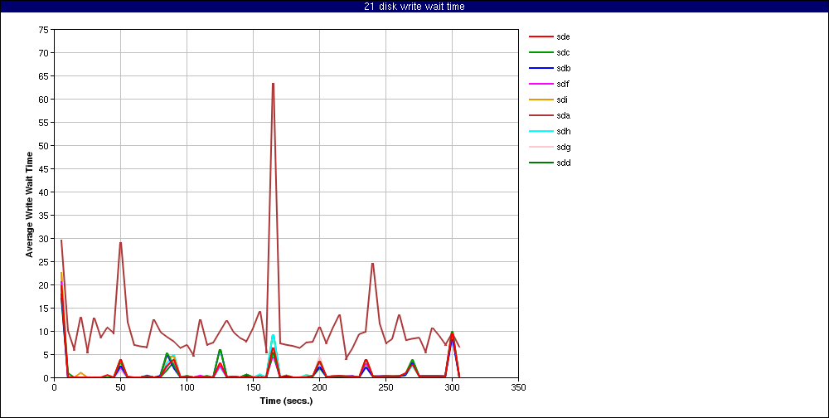Click the y-axis tick label '25'
This screenshot has width=829, height=418.
[x=44, y=262]
